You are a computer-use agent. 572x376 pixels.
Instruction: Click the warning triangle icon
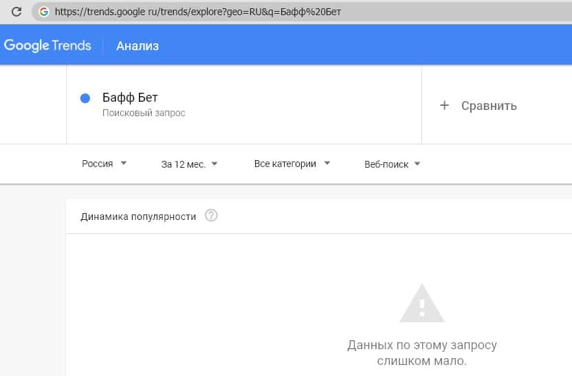pyautogui.click(x=422, y=303)
